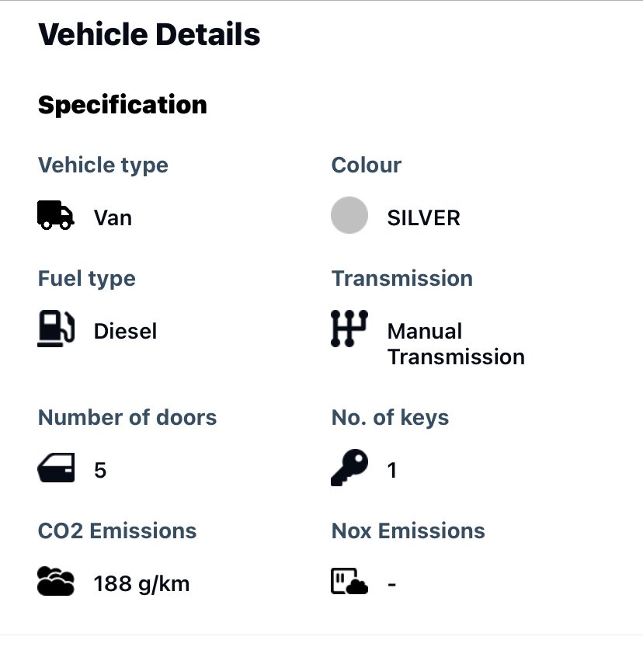Click the CO2 Emissions label
Image resolution: width=643 pixels, height=654 pixels.
pyautogui.click(x=117, y=531)
